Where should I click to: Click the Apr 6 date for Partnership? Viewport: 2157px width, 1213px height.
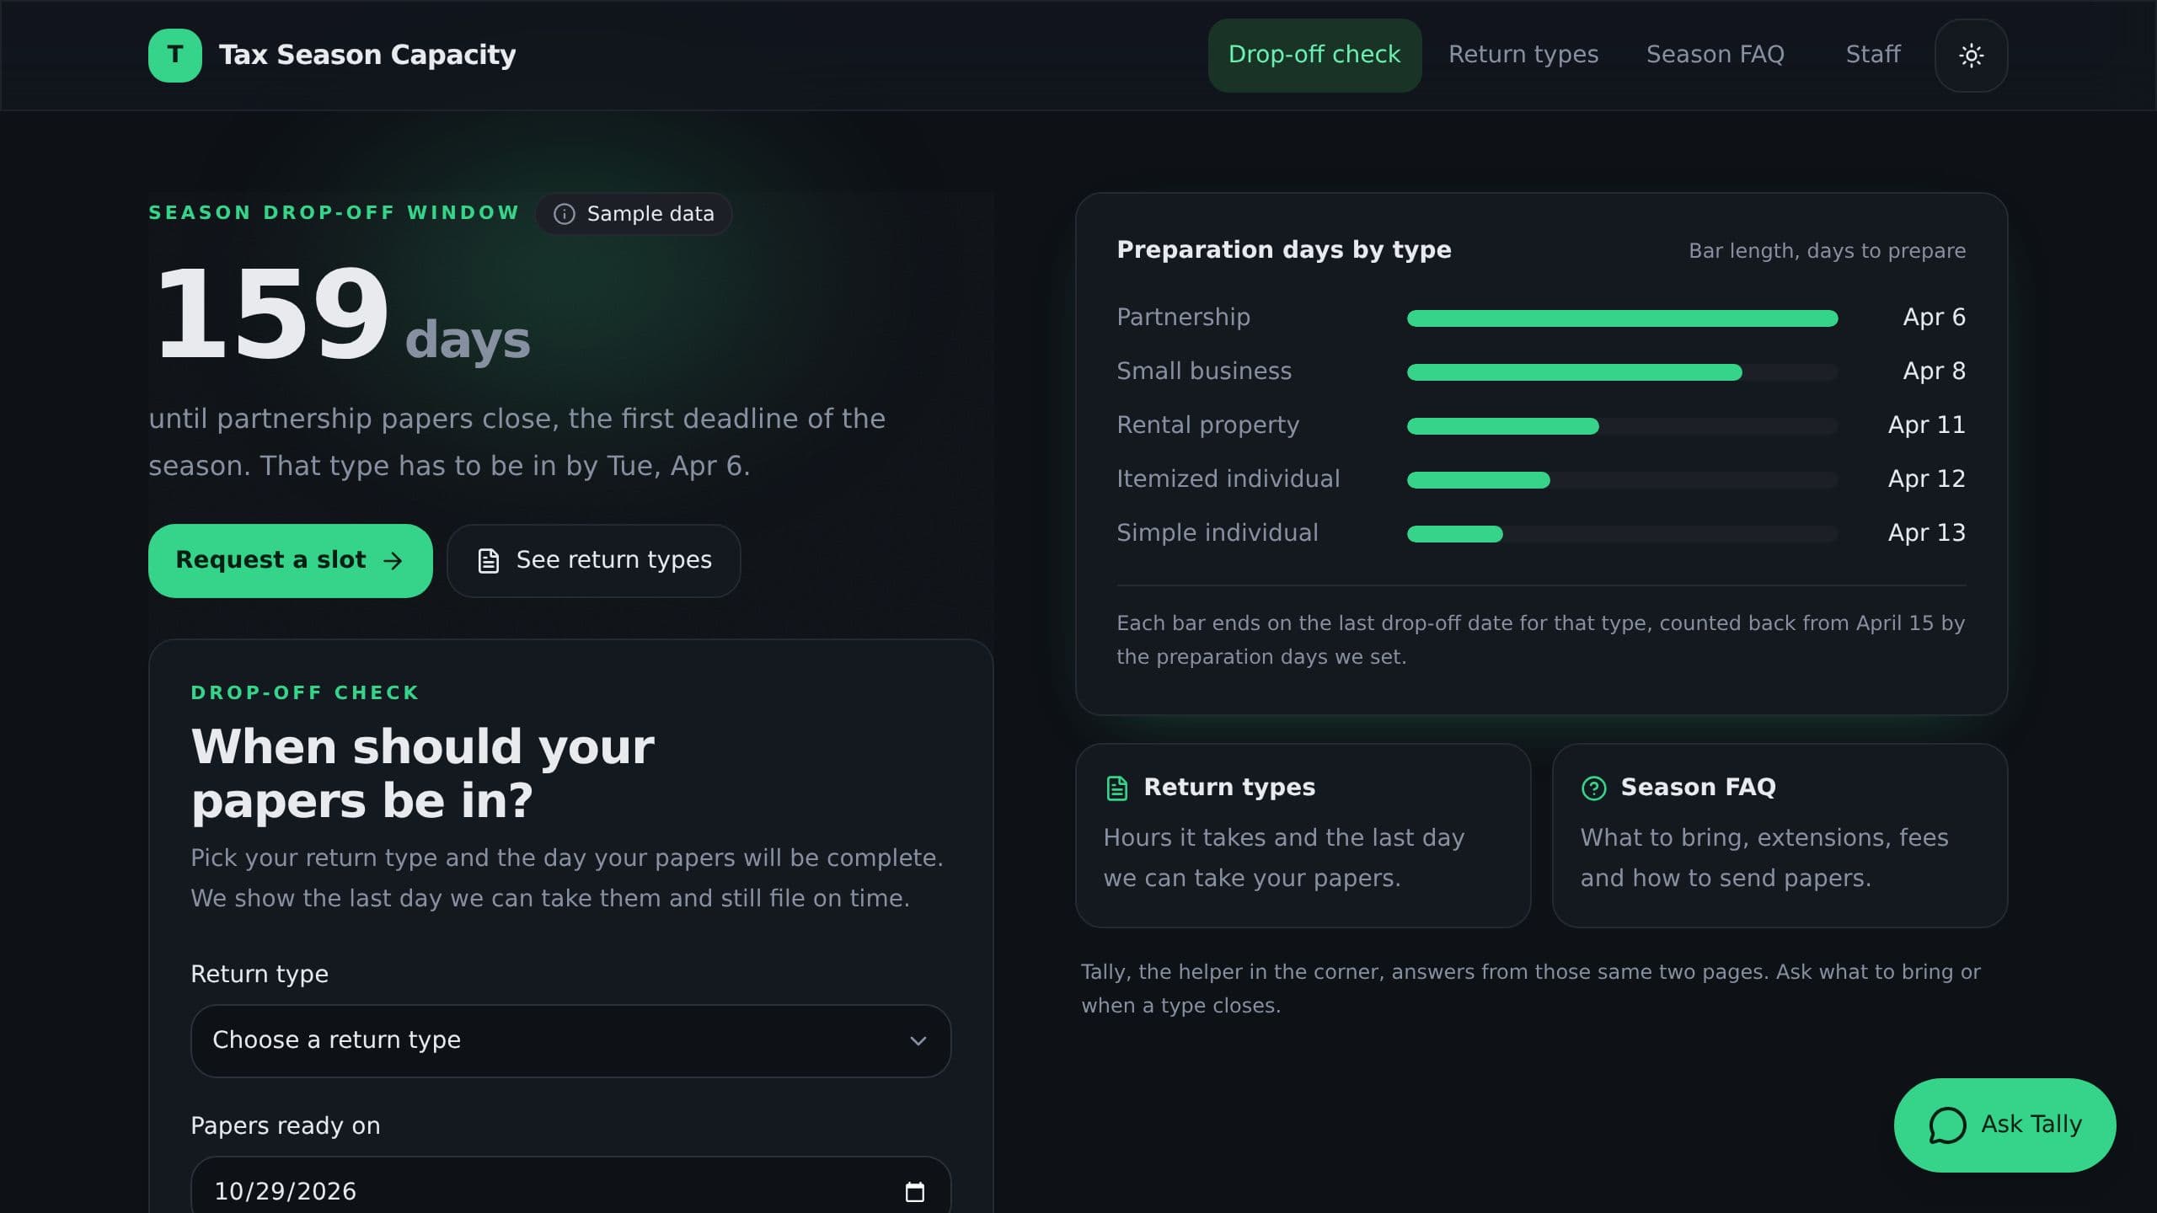[1934, 318]
